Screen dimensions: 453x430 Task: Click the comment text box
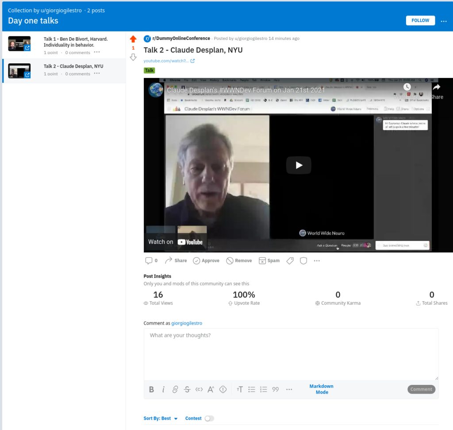click(x=291, y=354)
